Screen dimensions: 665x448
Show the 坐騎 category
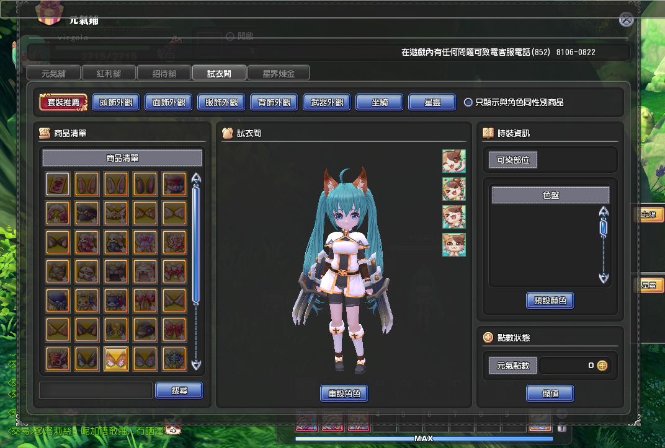point(380,102)
